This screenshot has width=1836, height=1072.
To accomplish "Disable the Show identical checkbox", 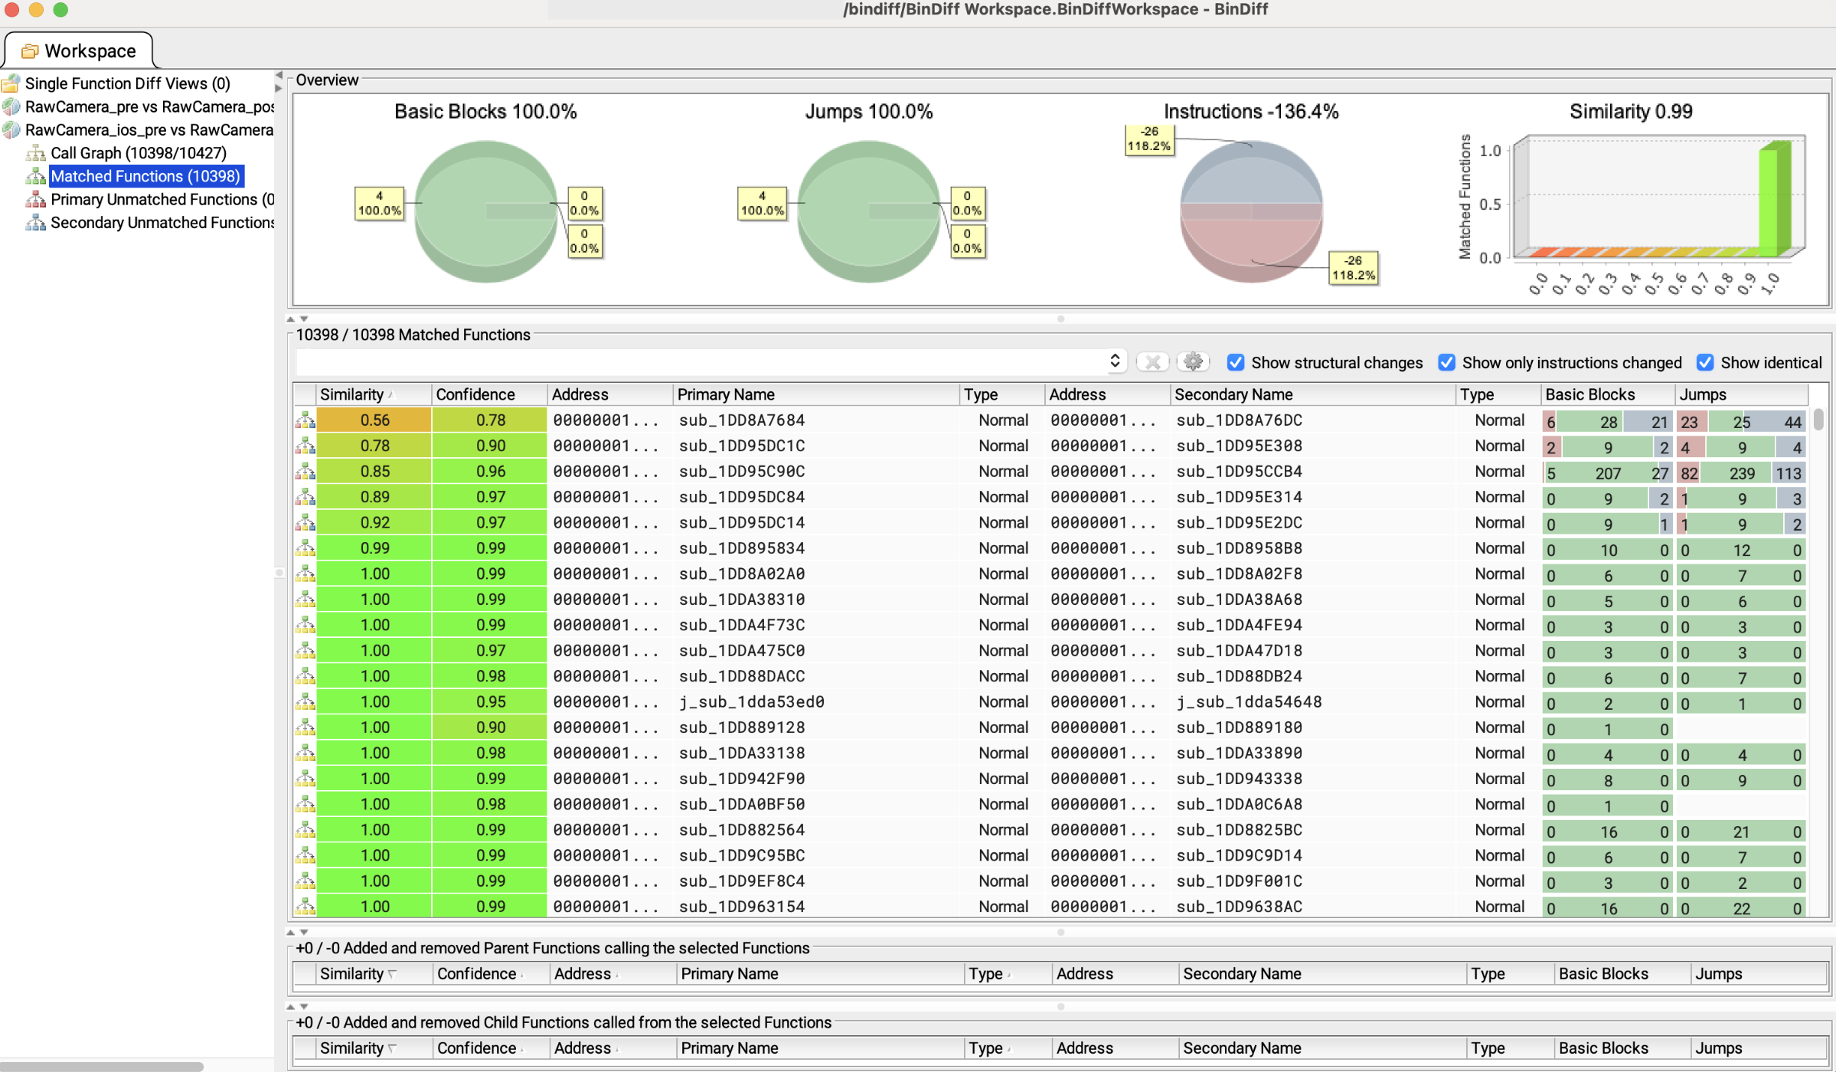I will (x=1705, y=362).
